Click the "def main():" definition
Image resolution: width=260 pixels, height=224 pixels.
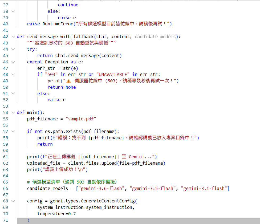coord(31,113)
